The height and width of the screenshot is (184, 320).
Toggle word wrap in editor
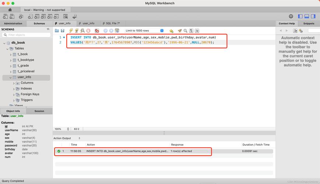197,31
